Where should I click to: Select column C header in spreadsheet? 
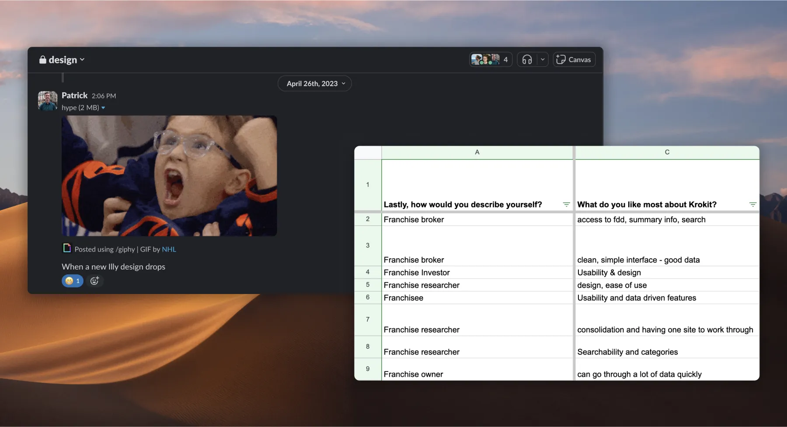pos(667,152)
